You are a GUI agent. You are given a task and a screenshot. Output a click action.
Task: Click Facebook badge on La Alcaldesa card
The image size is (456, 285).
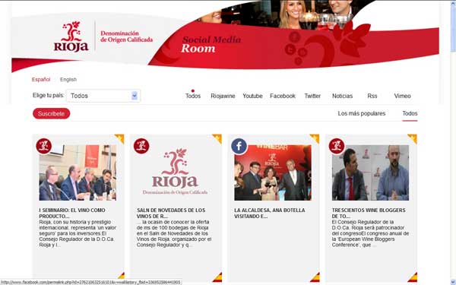239,146
